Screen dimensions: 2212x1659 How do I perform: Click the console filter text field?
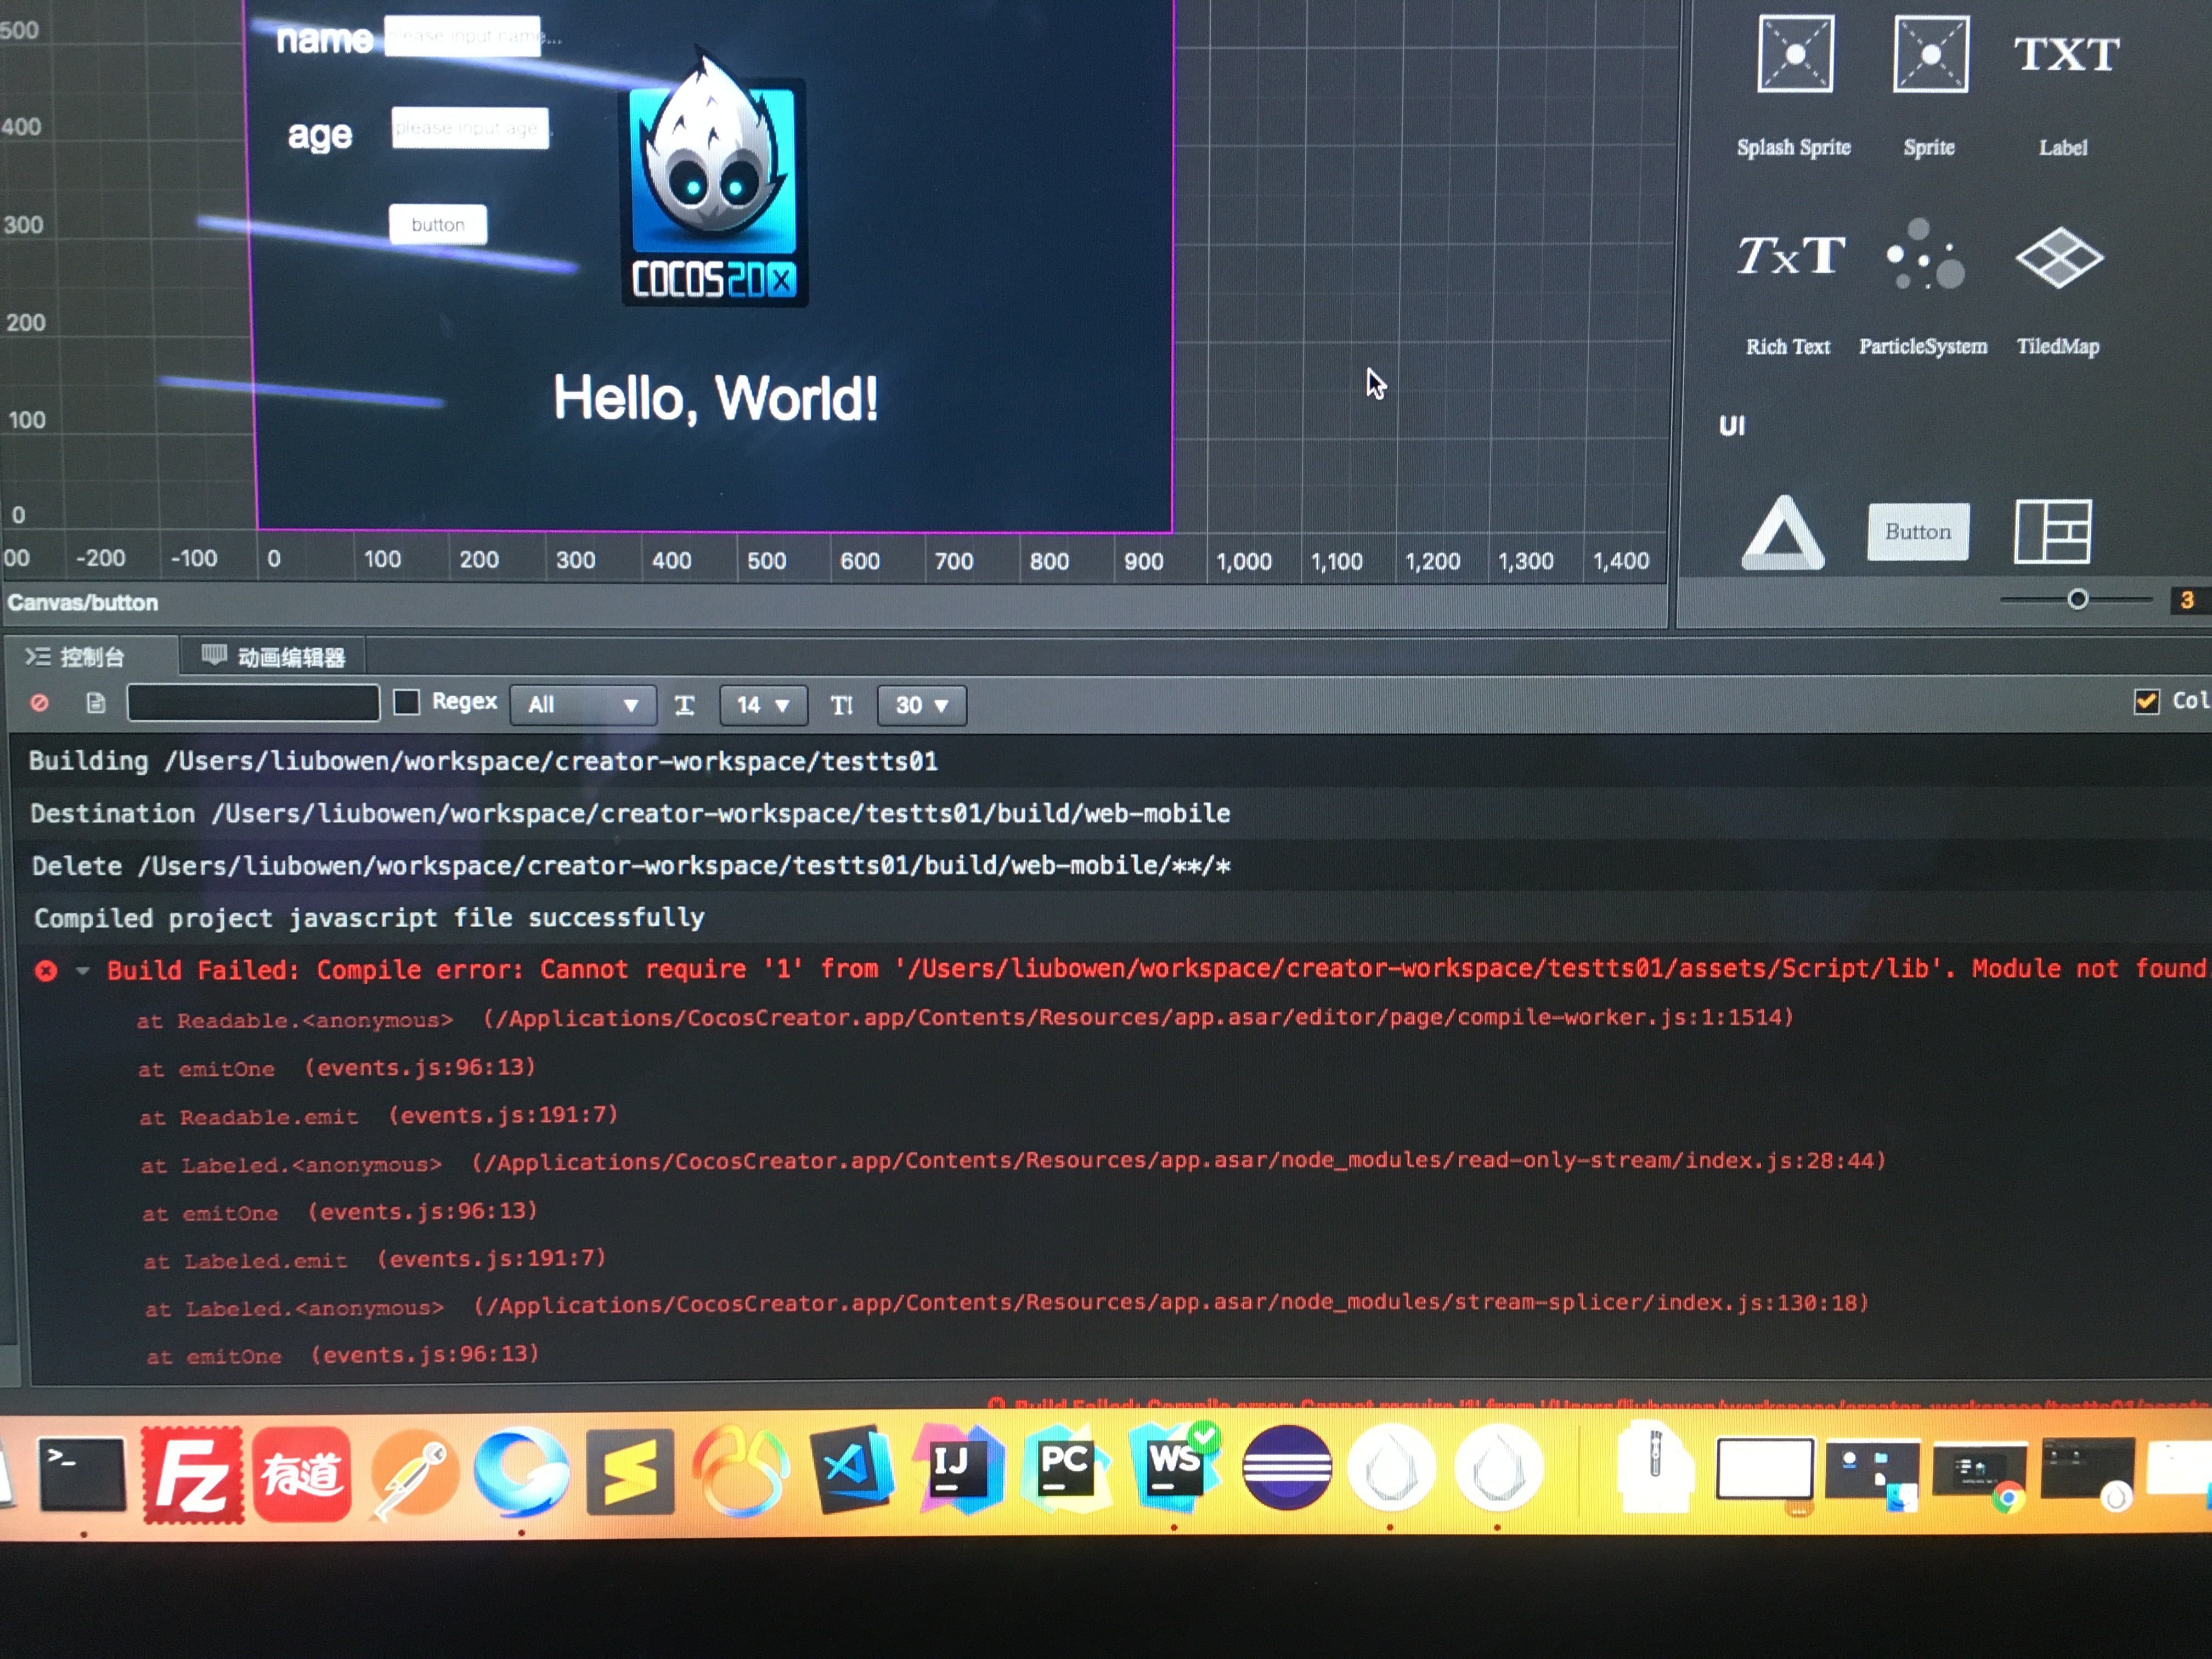pyautogui.click(x=253, y=703)
